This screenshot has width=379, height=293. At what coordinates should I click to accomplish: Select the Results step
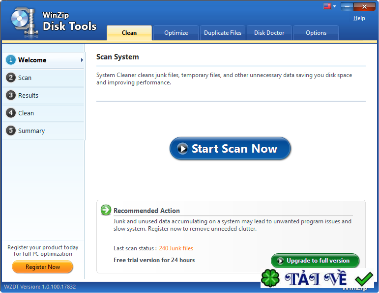43,95
